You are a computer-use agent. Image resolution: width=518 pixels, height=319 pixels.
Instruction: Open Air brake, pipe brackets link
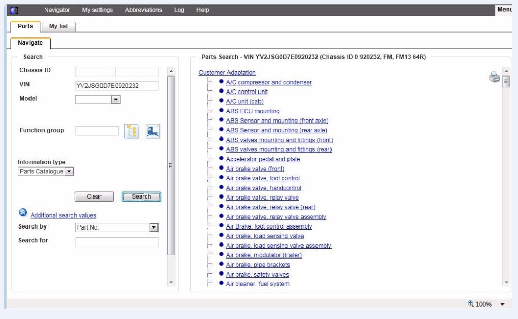(258, 265)
